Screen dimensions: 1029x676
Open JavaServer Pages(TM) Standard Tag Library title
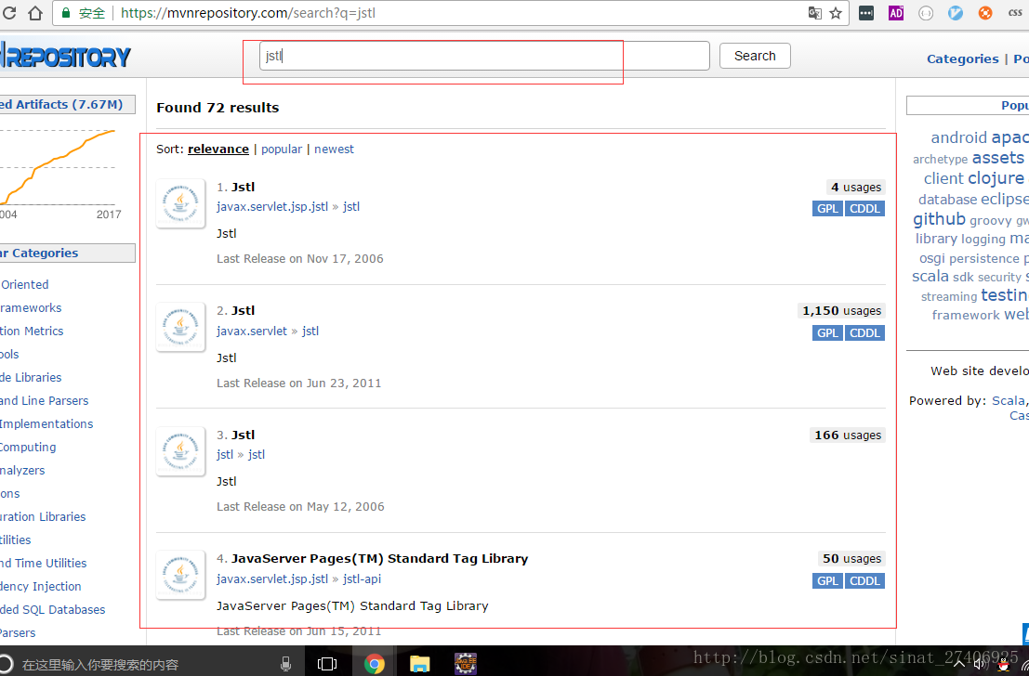379,559
